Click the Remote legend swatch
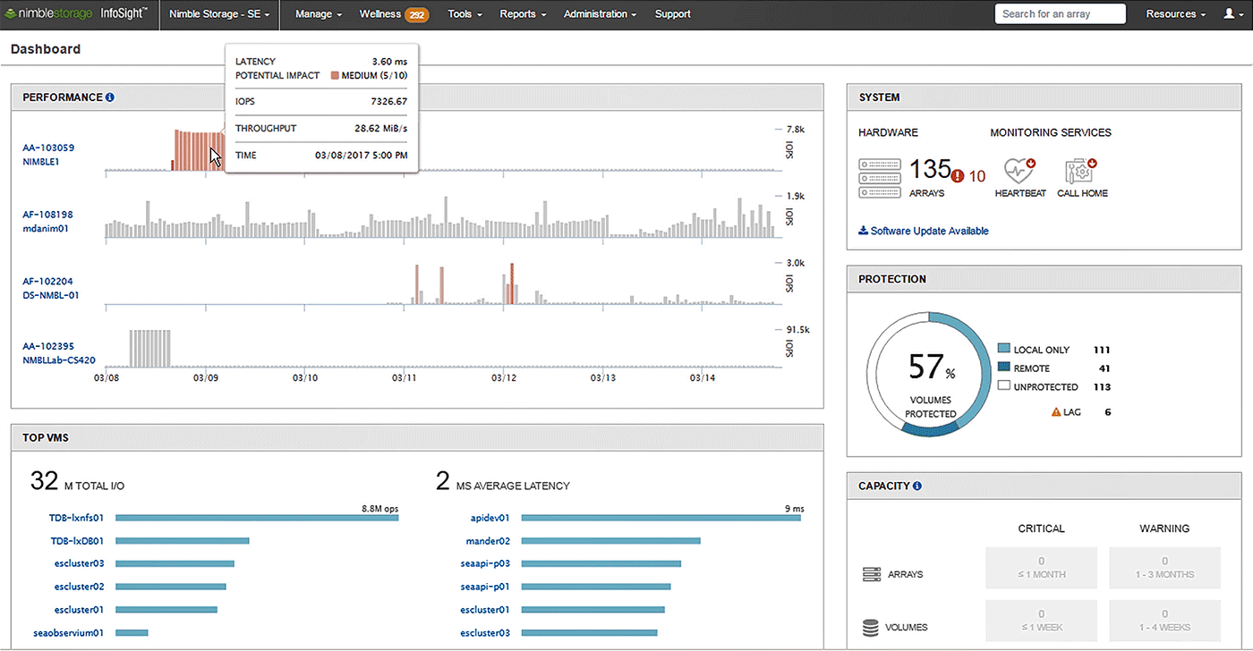 pyautogui.click(x=1004, y=368)
